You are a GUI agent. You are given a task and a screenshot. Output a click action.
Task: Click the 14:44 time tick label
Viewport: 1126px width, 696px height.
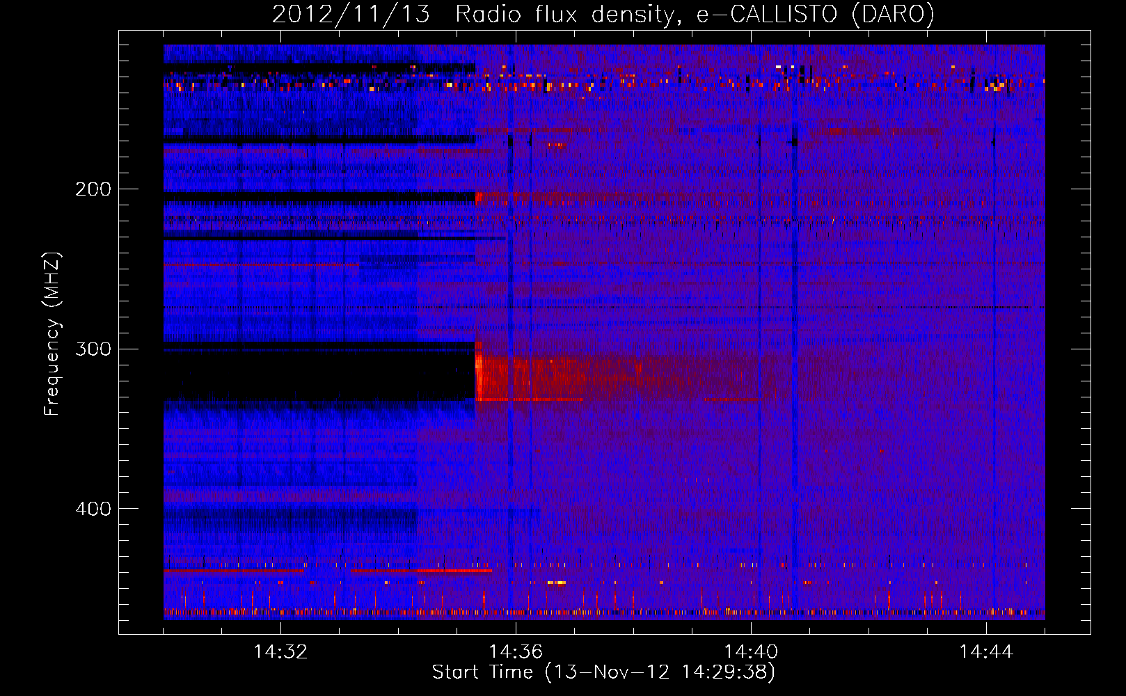coord(986,651)
